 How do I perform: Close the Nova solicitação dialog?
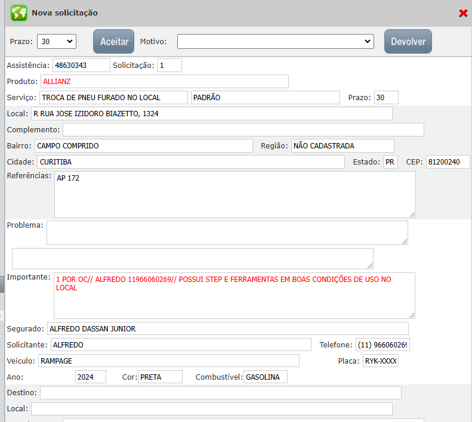[x=462, y=13]
